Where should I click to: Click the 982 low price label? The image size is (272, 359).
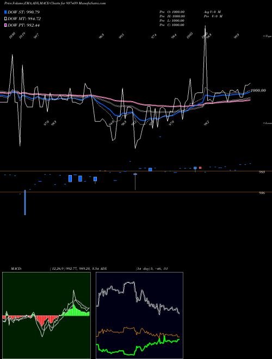tap(207, 123)
